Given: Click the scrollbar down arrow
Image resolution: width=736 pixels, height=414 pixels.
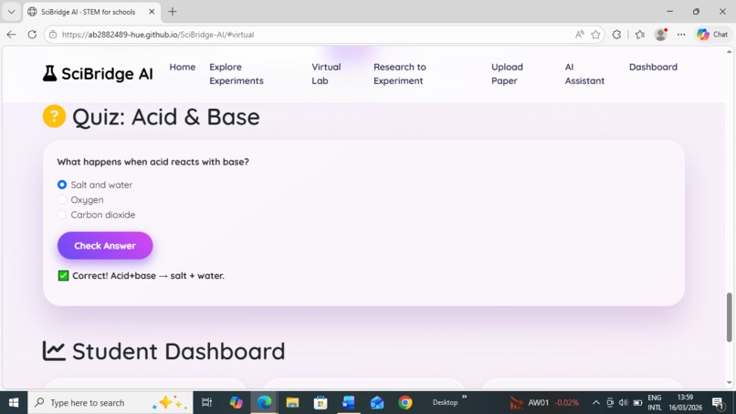Looking at the screenshot, I should pyautogui.click(x=729, y=383).
